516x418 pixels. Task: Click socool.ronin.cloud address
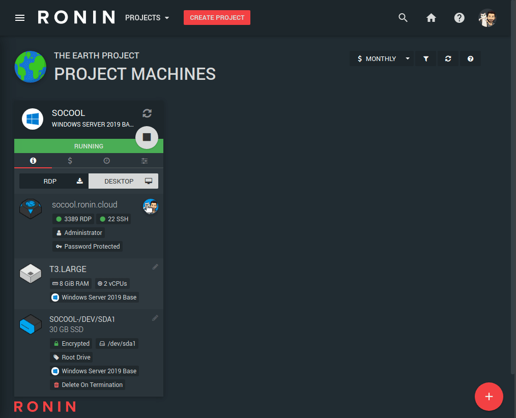tap(84, 204)
